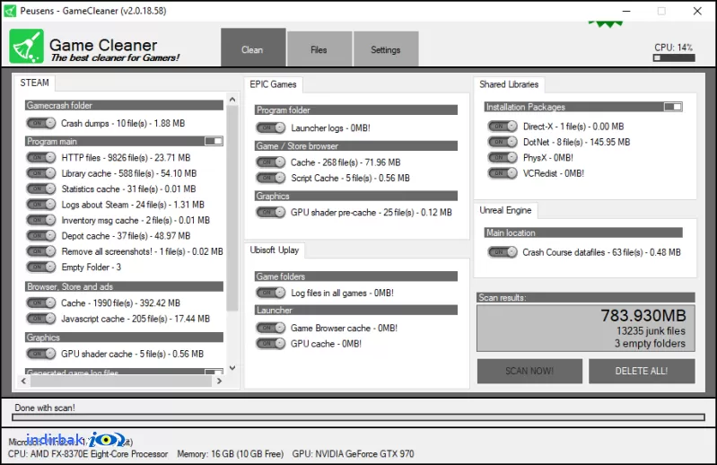Toggle Game Browser cache switch
The height and width of the screenshot is (465, 717).
point(271,328)
